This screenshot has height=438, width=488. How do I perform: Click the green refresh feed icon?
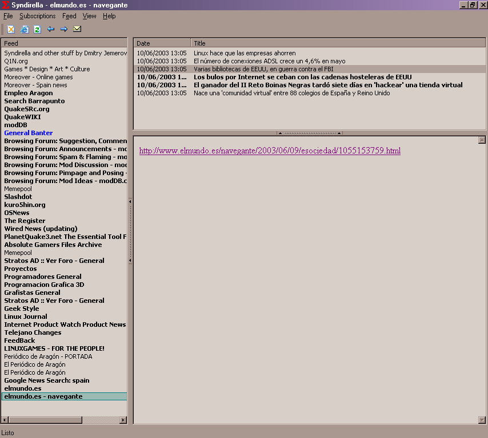[37, 29]
